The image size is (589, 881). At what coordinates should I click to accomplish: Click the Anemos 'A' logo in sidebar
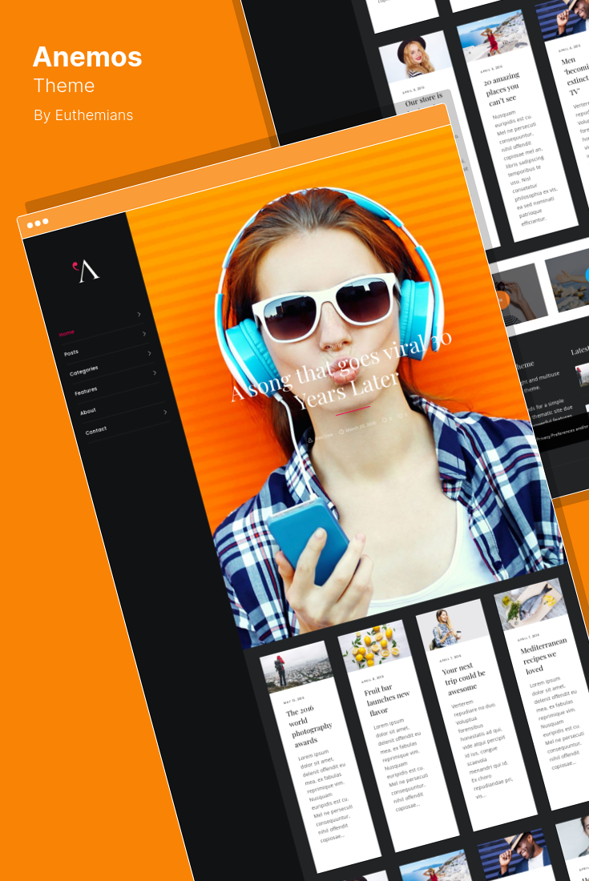click(x=86, y=270)
